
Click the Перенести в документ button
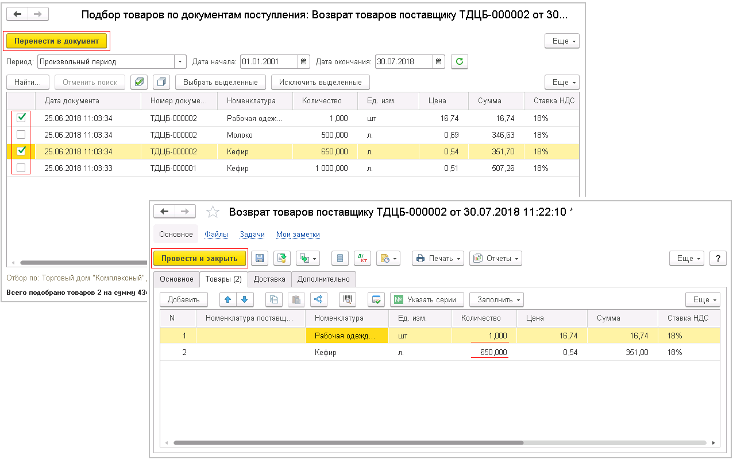(56, 41)
